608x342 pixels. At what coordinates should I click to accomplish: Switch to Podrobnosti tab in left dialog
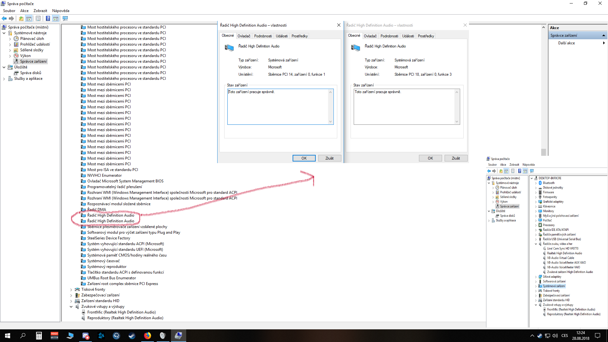tap(263, 36)
